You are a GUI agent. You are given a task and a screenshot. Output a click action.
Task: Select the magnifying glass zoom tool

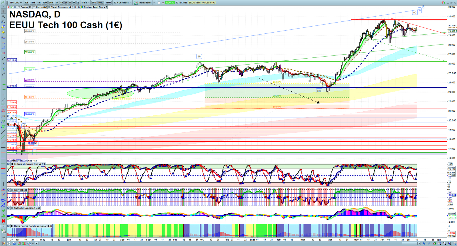(3, 16)
